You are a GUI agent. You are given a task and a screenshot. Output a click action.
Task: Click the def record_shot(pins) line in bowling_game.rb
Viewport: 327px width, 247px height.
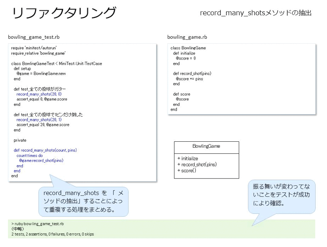point(192,73)
